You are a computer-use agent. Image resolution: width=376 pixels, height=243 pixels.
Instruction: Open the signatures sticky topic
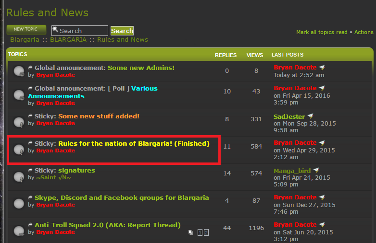coord(77,171)
